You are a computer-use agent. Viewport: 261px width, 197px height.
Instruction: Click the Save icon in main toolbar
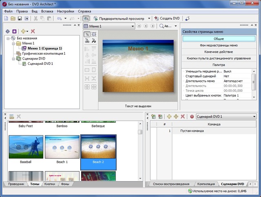[x=20, y=18]
